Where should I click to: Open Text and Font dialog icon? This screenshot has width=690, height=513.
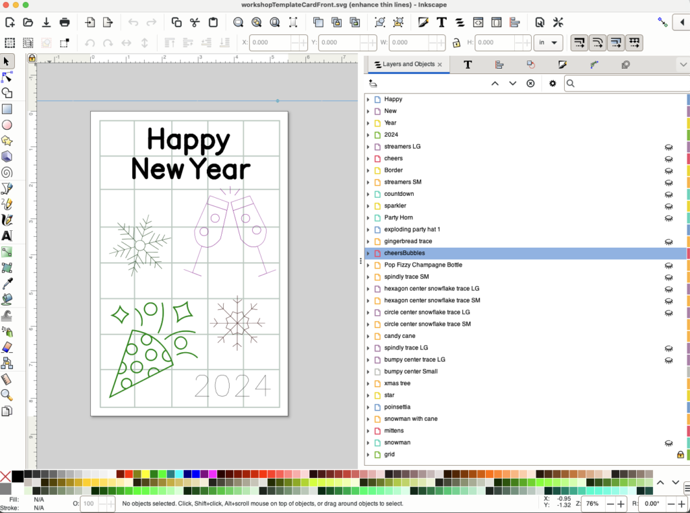pos(441,22)
